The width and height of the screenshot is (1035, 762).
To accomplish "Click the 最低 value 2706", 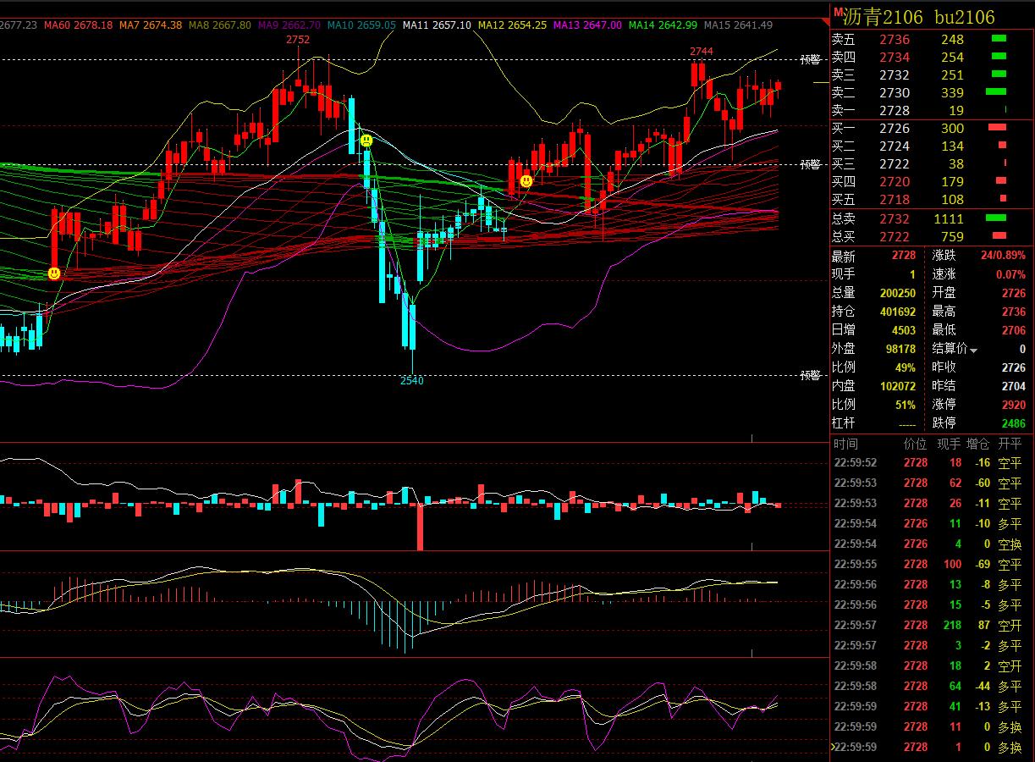I will [1013, 330].
